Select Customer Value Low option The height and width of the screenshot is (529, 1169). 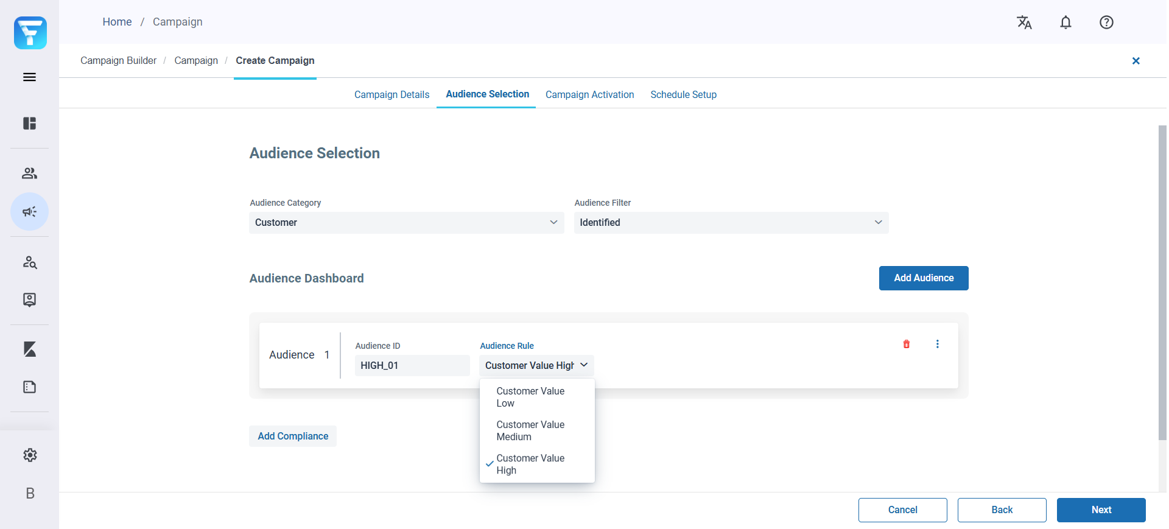[530, 397]
